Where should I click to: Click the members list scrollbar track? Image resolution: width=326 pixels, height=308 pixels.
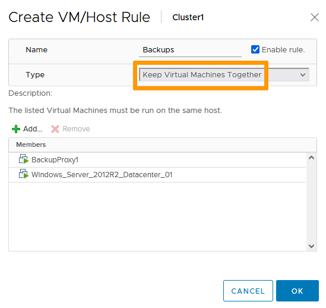[311, 202]
